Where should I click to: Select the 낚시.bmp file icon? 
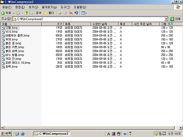tap(3, 32)
